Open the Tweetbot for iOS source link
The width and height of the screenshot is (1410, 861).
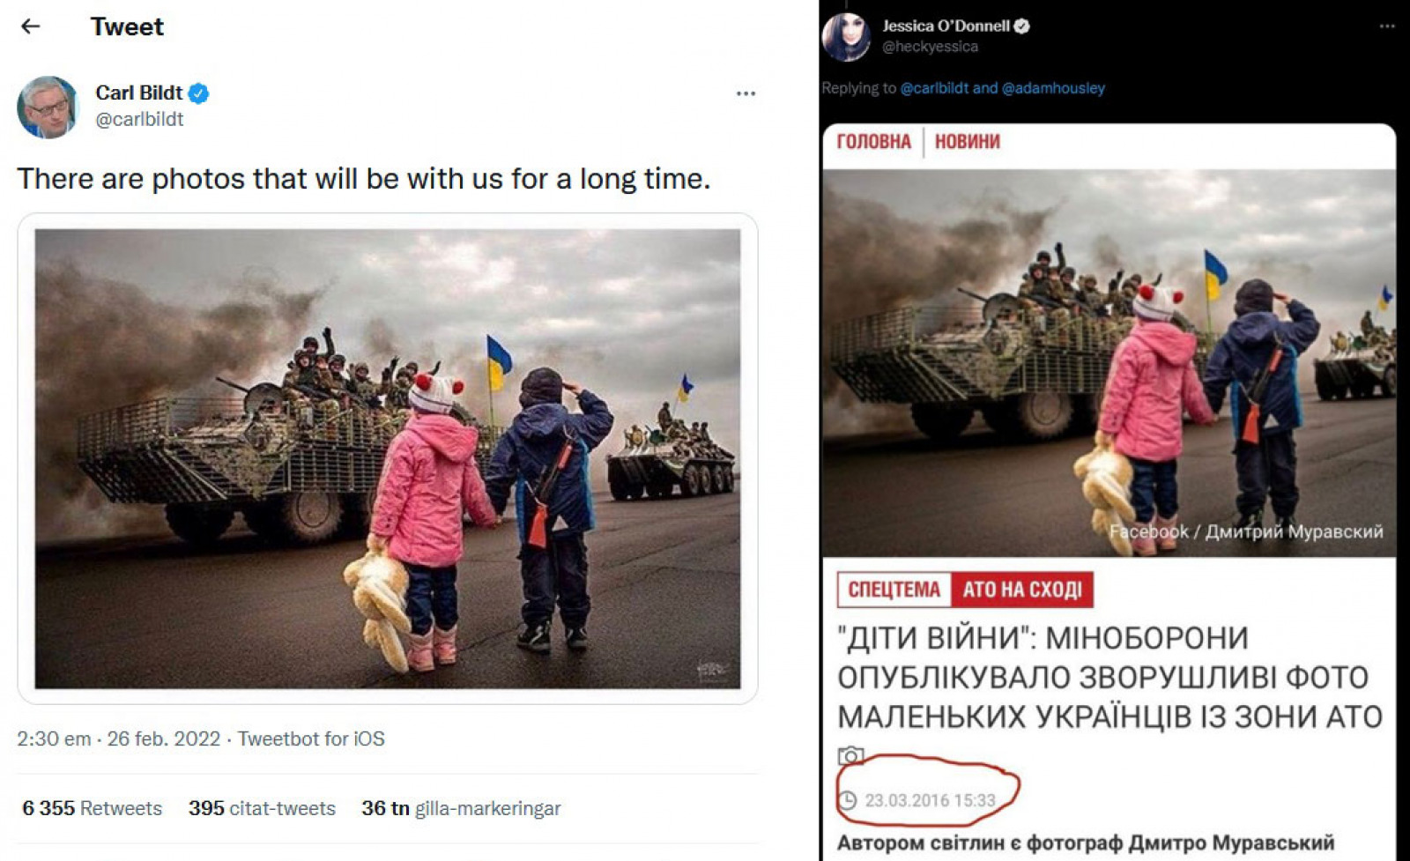pyautogui.click(x=311, y=739)
